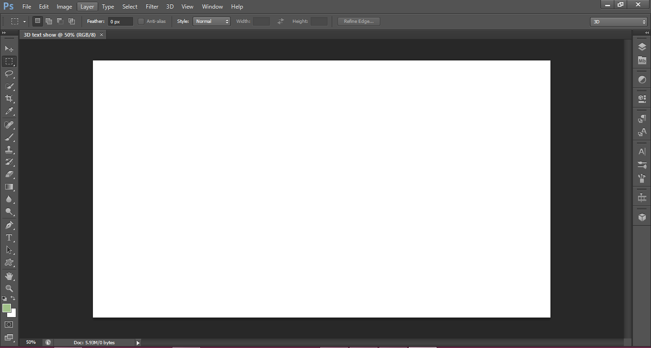
Task: Click the green foreground color swatch
Action: click(6, 308)
